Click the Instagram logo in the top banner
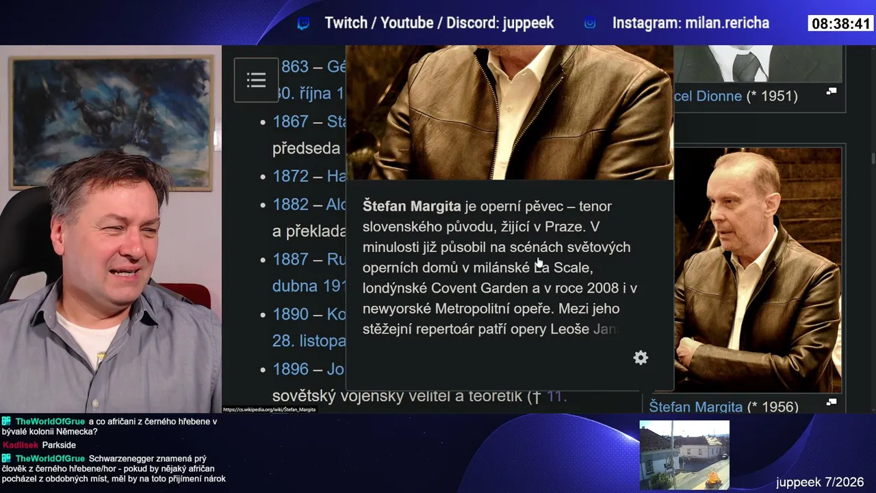The width and height of the screenshot is (876, 493). pos(590,23)
